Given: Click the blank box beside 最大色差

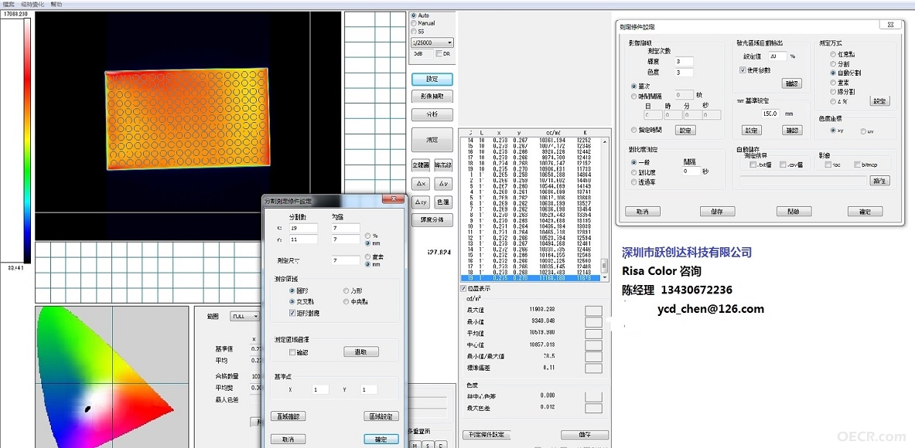Looking at the screenshot, I should (x=593, y=408).
